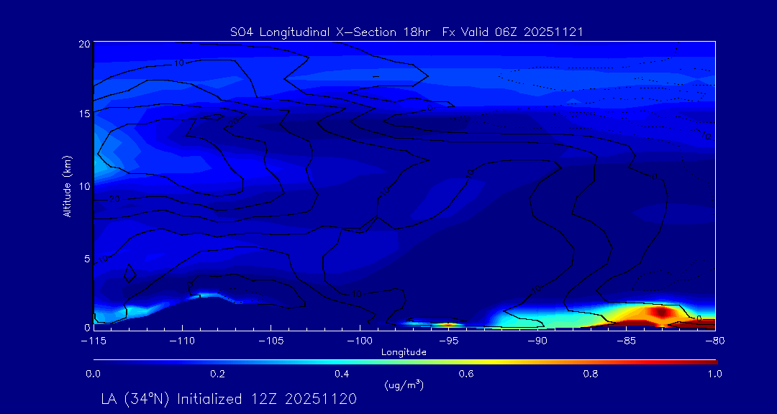The image size is (777, 414).
Task: Click colorbar label "0.6"
Action: [466, 374]
